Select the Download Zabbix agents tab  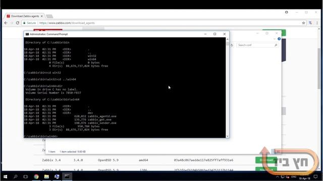click(x=25, y=16)
